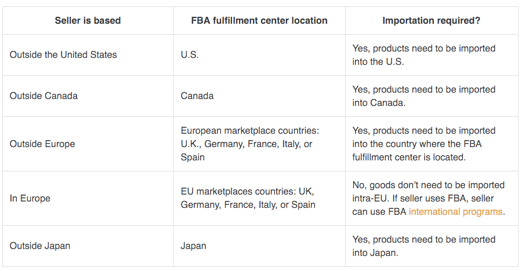Click the Canada fulfillment location cell
Image resolution: width=522 pixels, height=271 pixels.
(197, 96)
